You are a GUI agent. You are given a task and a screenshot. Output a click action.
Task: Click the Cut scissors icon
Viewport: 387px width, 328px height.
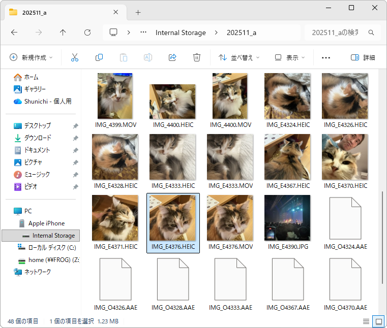click(75, 57)
